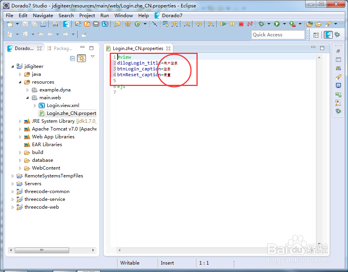The height and width of the screenshot is (272, 348).
Task: Switch to the Debug perspective bug icon
Action: 337,35
